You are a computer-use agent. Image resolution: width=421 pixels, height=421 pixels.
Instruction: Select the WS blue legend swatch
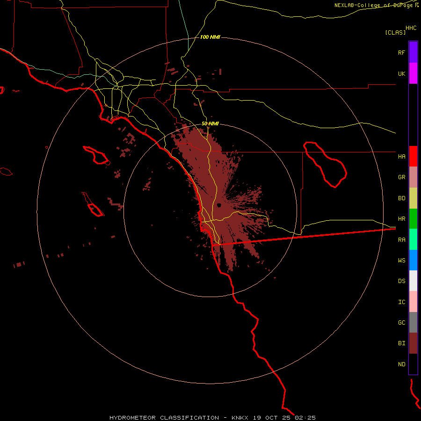coord(413,260)
